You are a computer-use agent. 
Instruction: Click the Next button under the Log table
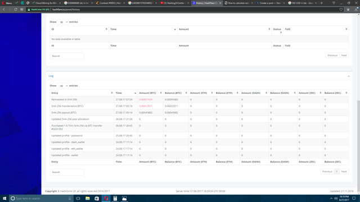point(344,172)
